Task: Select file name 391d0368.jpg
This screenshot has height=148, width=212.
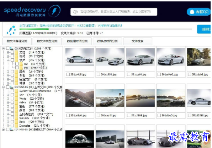Action: coord(200,115)
